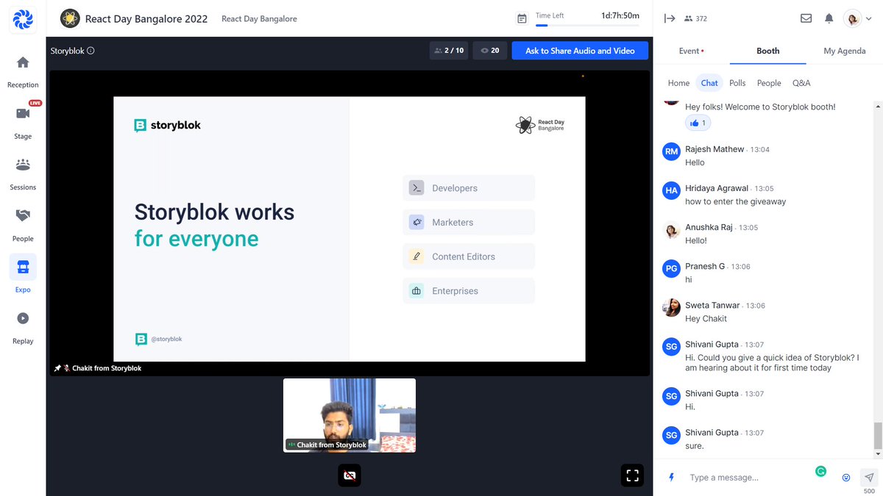Screen dimensions: 883x496
Task: Open the inbox mail icon
Action: point(806,18)
